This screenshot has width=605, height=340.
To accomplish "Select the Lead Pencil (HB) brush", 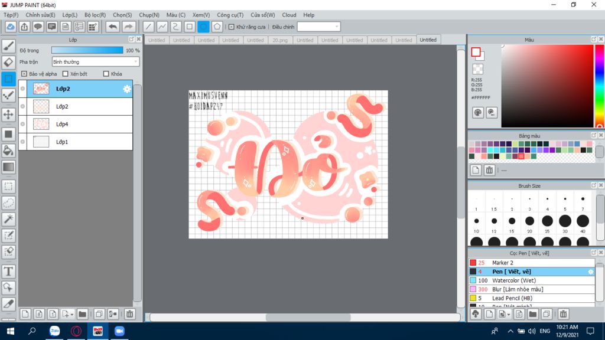I will click(x=532, y=298).
